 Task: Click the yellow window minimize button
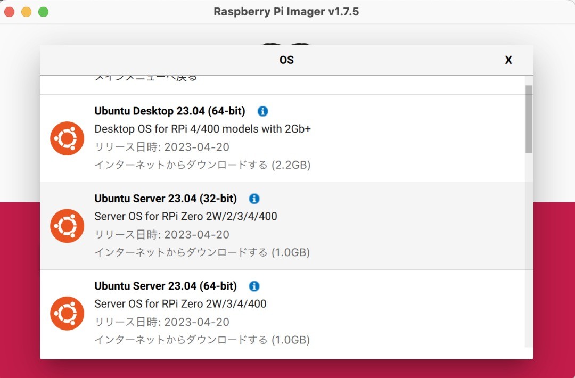[x=27, y=12]
